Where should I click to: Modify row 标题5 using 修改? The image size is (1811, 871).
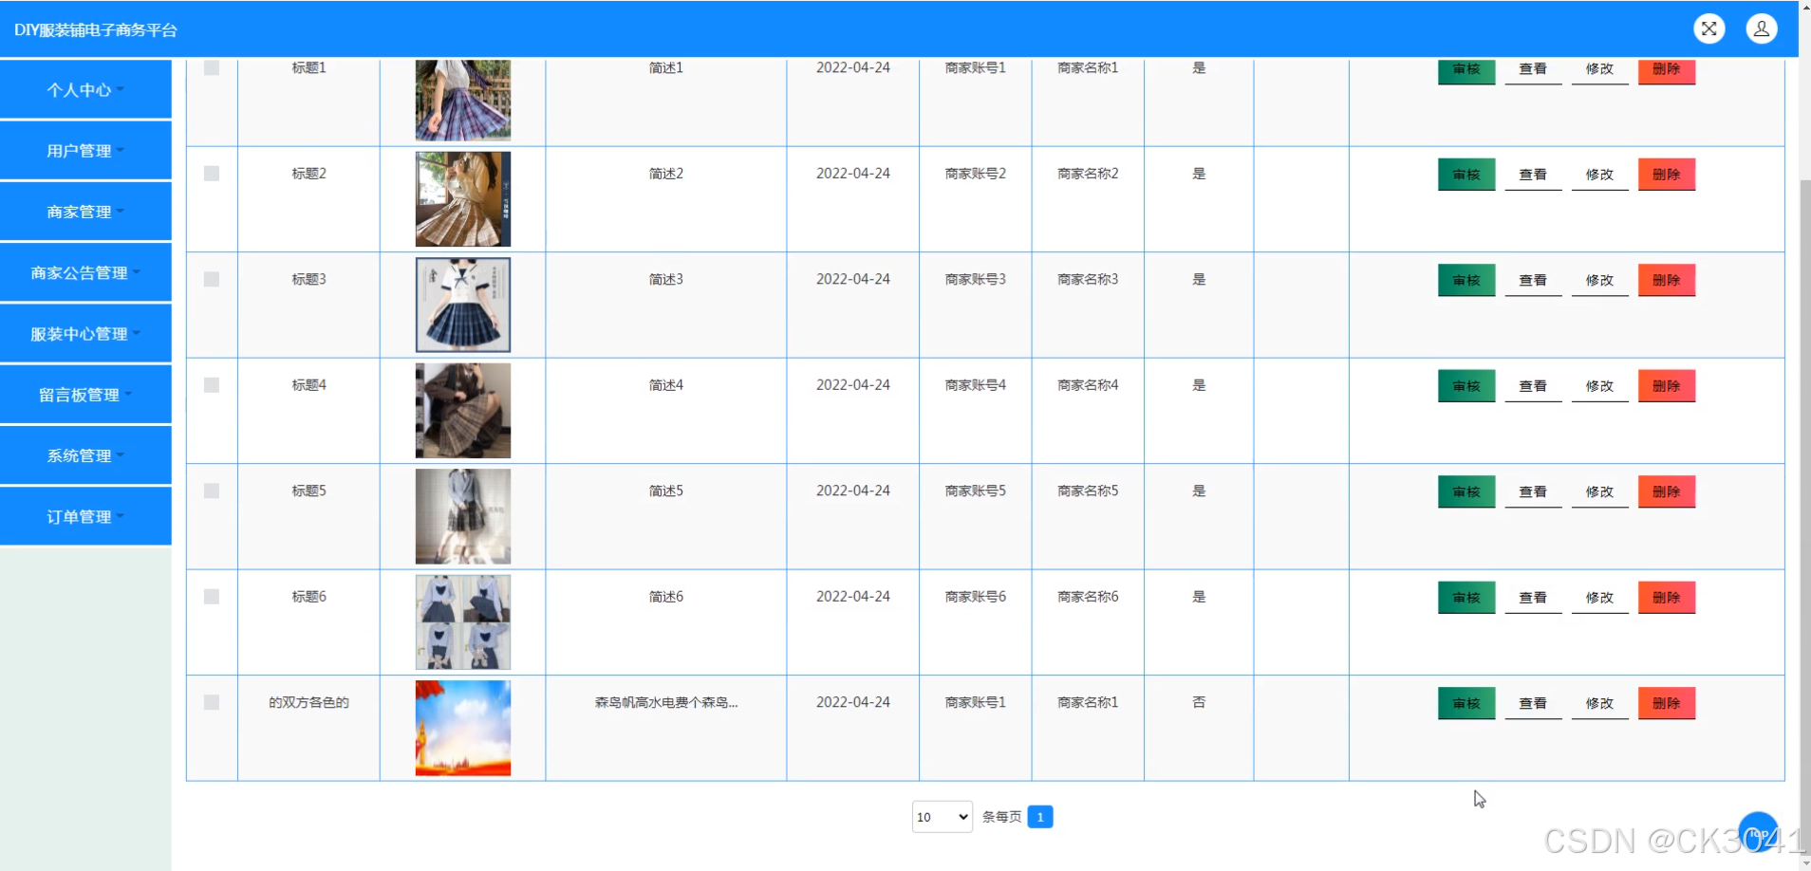click(x=1599, y=491)
